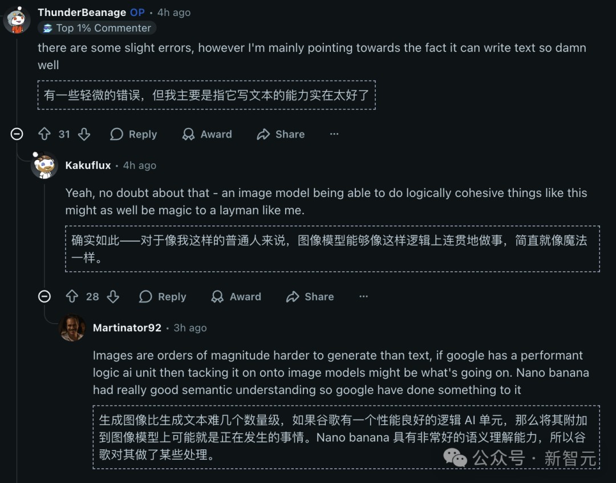Collapse Kakuflux's comment thread

point(45,296)
